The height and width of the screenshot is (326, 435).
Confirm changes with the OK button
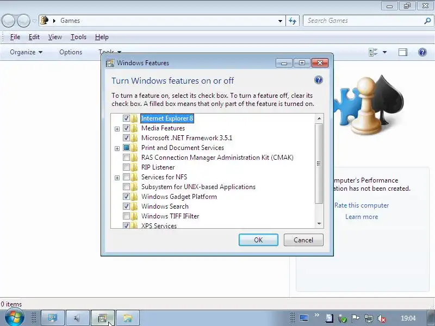pyautogui.click(x=258, y=240)
